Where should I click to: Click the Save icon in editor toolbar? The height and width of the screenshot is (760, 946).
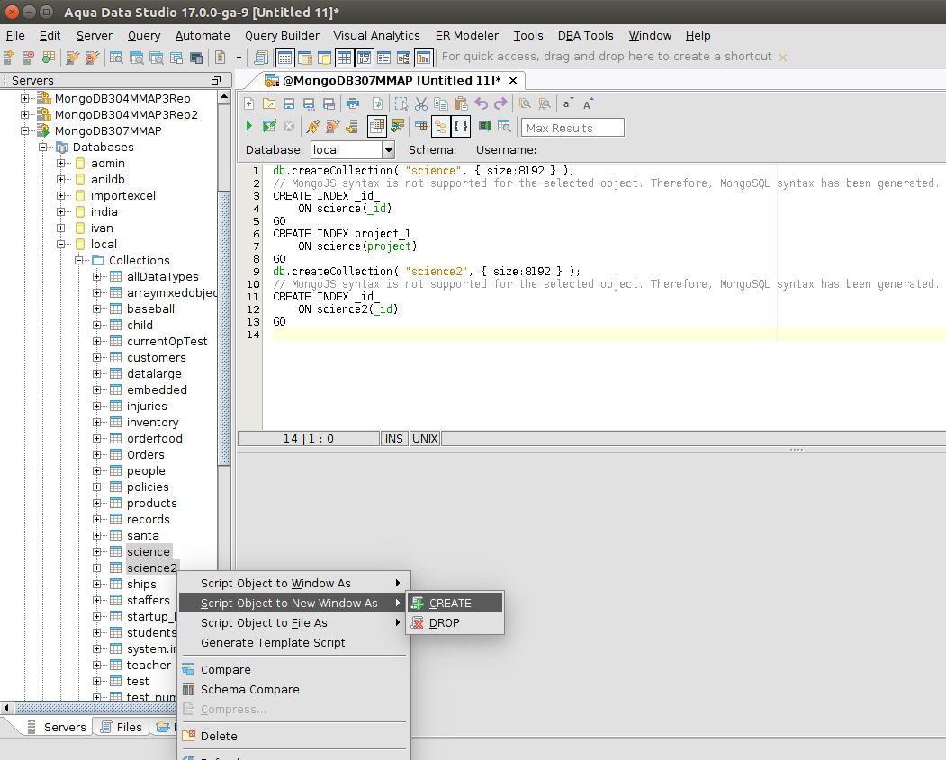[x=289, y=103]
